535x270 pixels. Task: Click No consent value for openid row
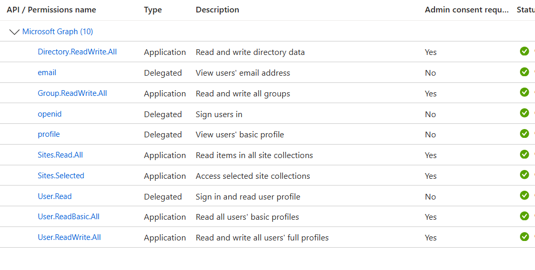point(430,114)
